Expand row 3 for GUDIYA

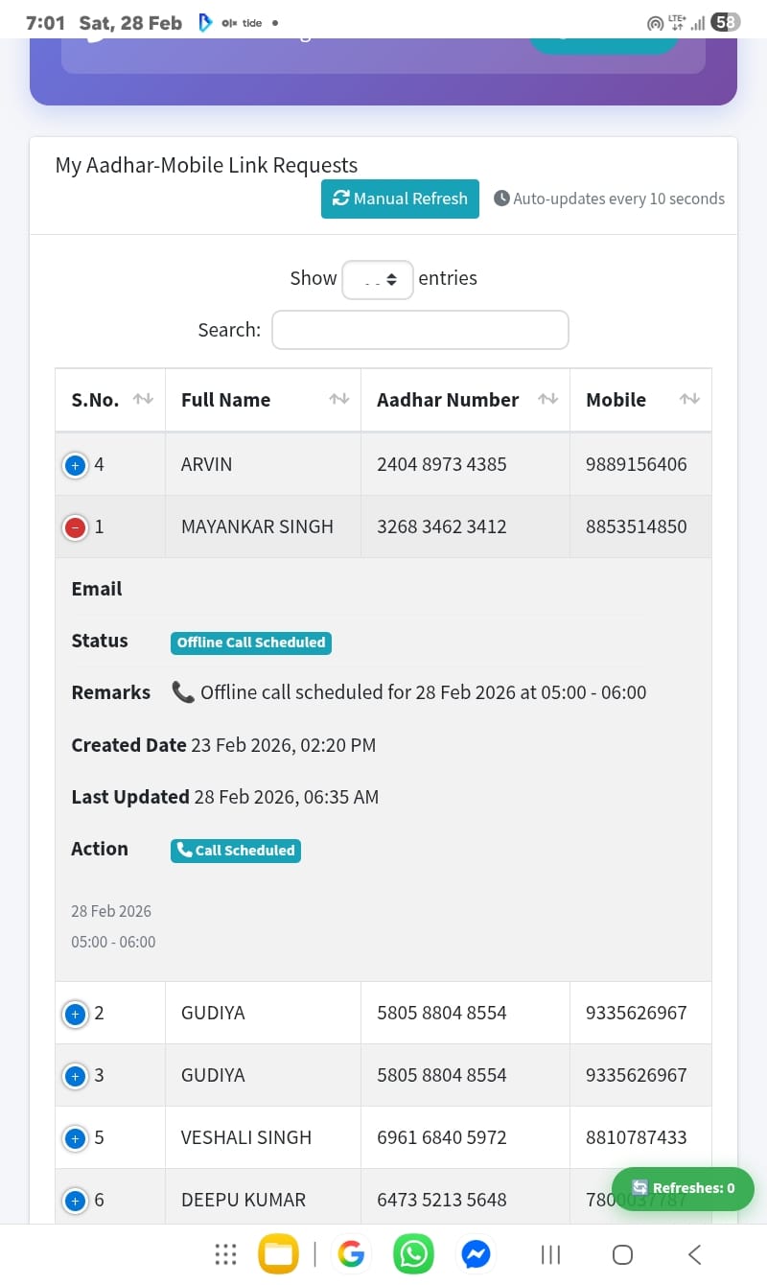(75, 1076)
